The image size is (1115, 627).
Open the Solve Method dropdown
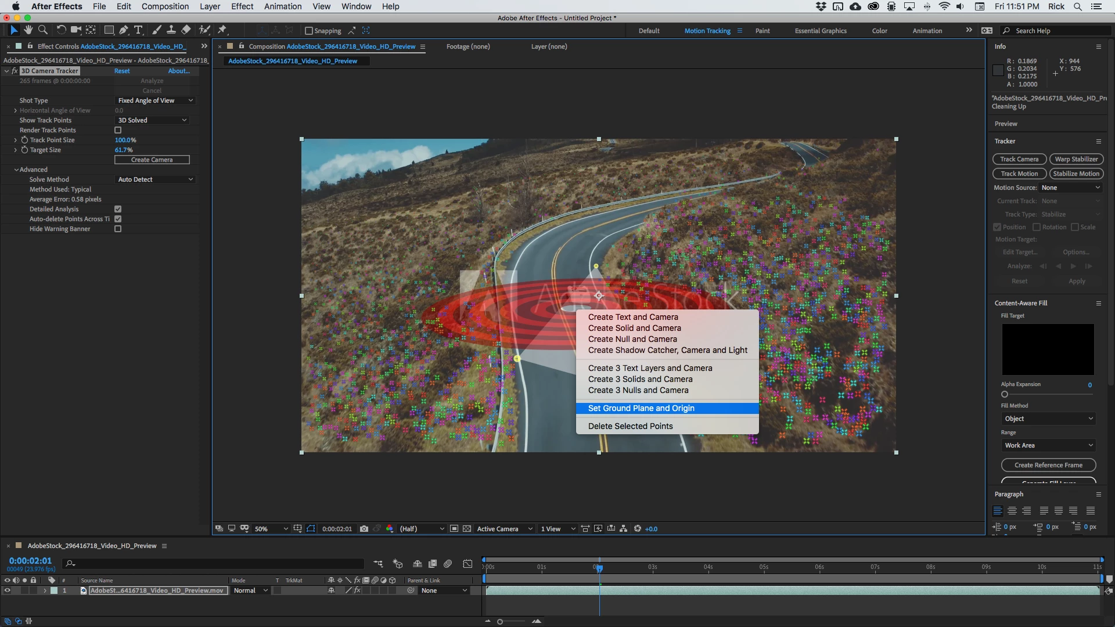[154, 179]
